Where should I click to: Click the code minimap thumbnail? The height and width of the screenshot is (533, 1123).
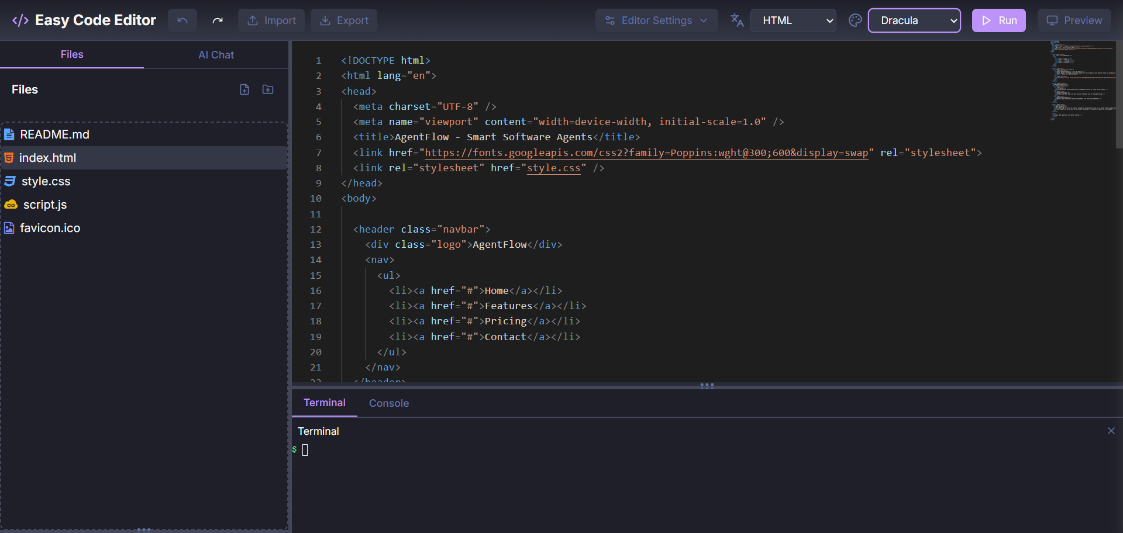click(x=1082, y=81)
